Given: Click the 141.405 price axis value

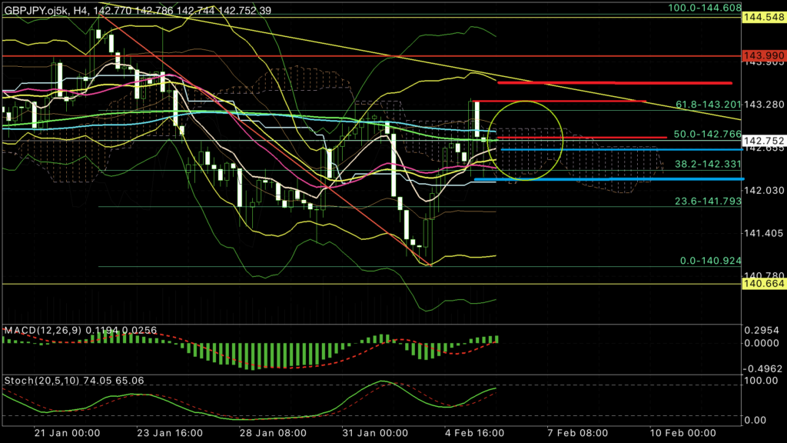Looking at the screenshot, I should tap(763, 233).
